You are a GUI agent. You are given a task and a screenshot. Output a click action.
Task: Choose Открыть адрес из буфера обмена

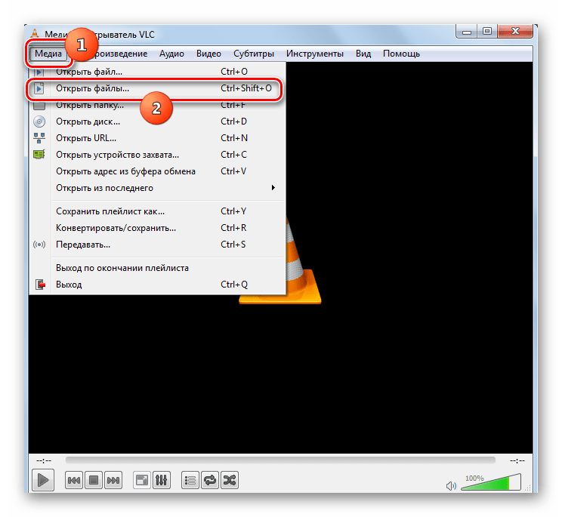[x=157, y=171]
